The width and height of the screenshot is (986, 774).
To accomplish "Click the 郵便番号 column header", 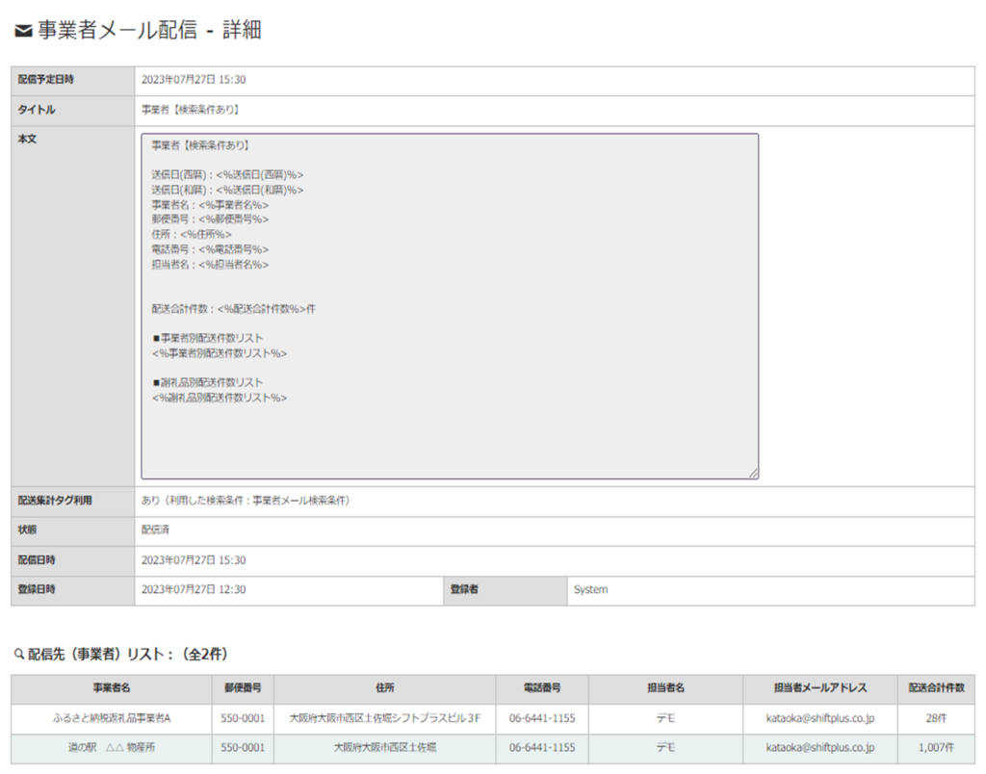I will point(242,688).
